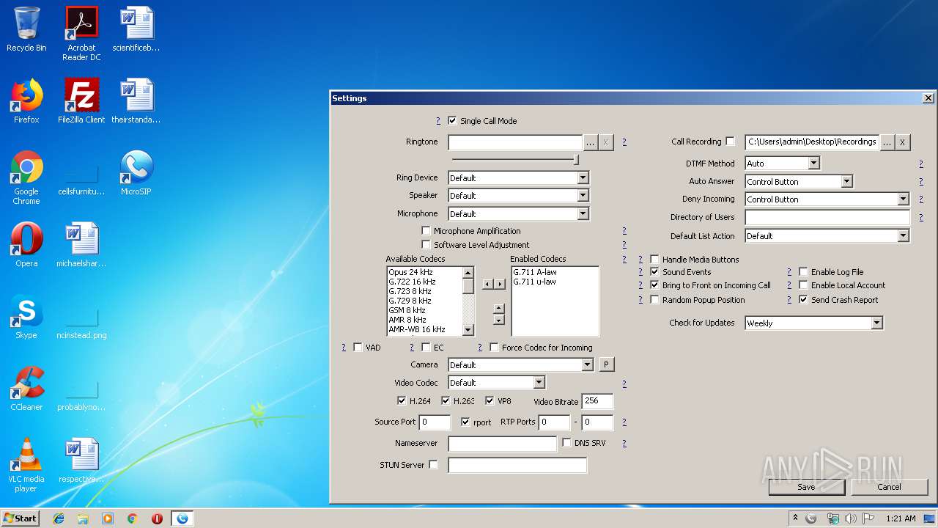938x528 pixels.
Task: Expand Default List Action dropdown
Action: coord(903,235)
